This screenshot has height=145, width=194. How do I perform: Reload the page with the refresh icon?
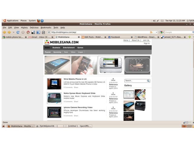(18, 32)
